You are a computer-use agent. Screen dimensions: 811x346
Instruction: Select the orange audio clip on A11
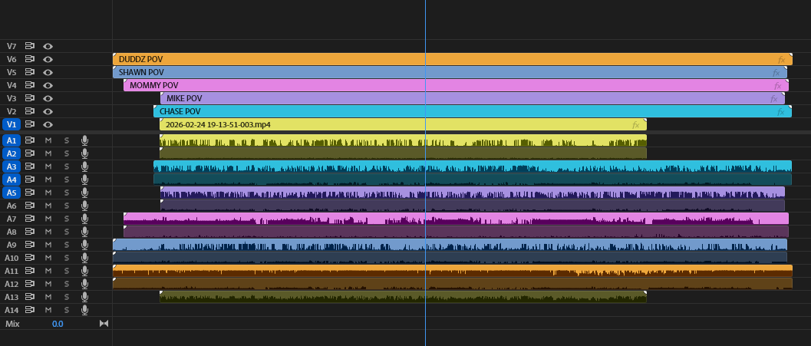point(453,271)
